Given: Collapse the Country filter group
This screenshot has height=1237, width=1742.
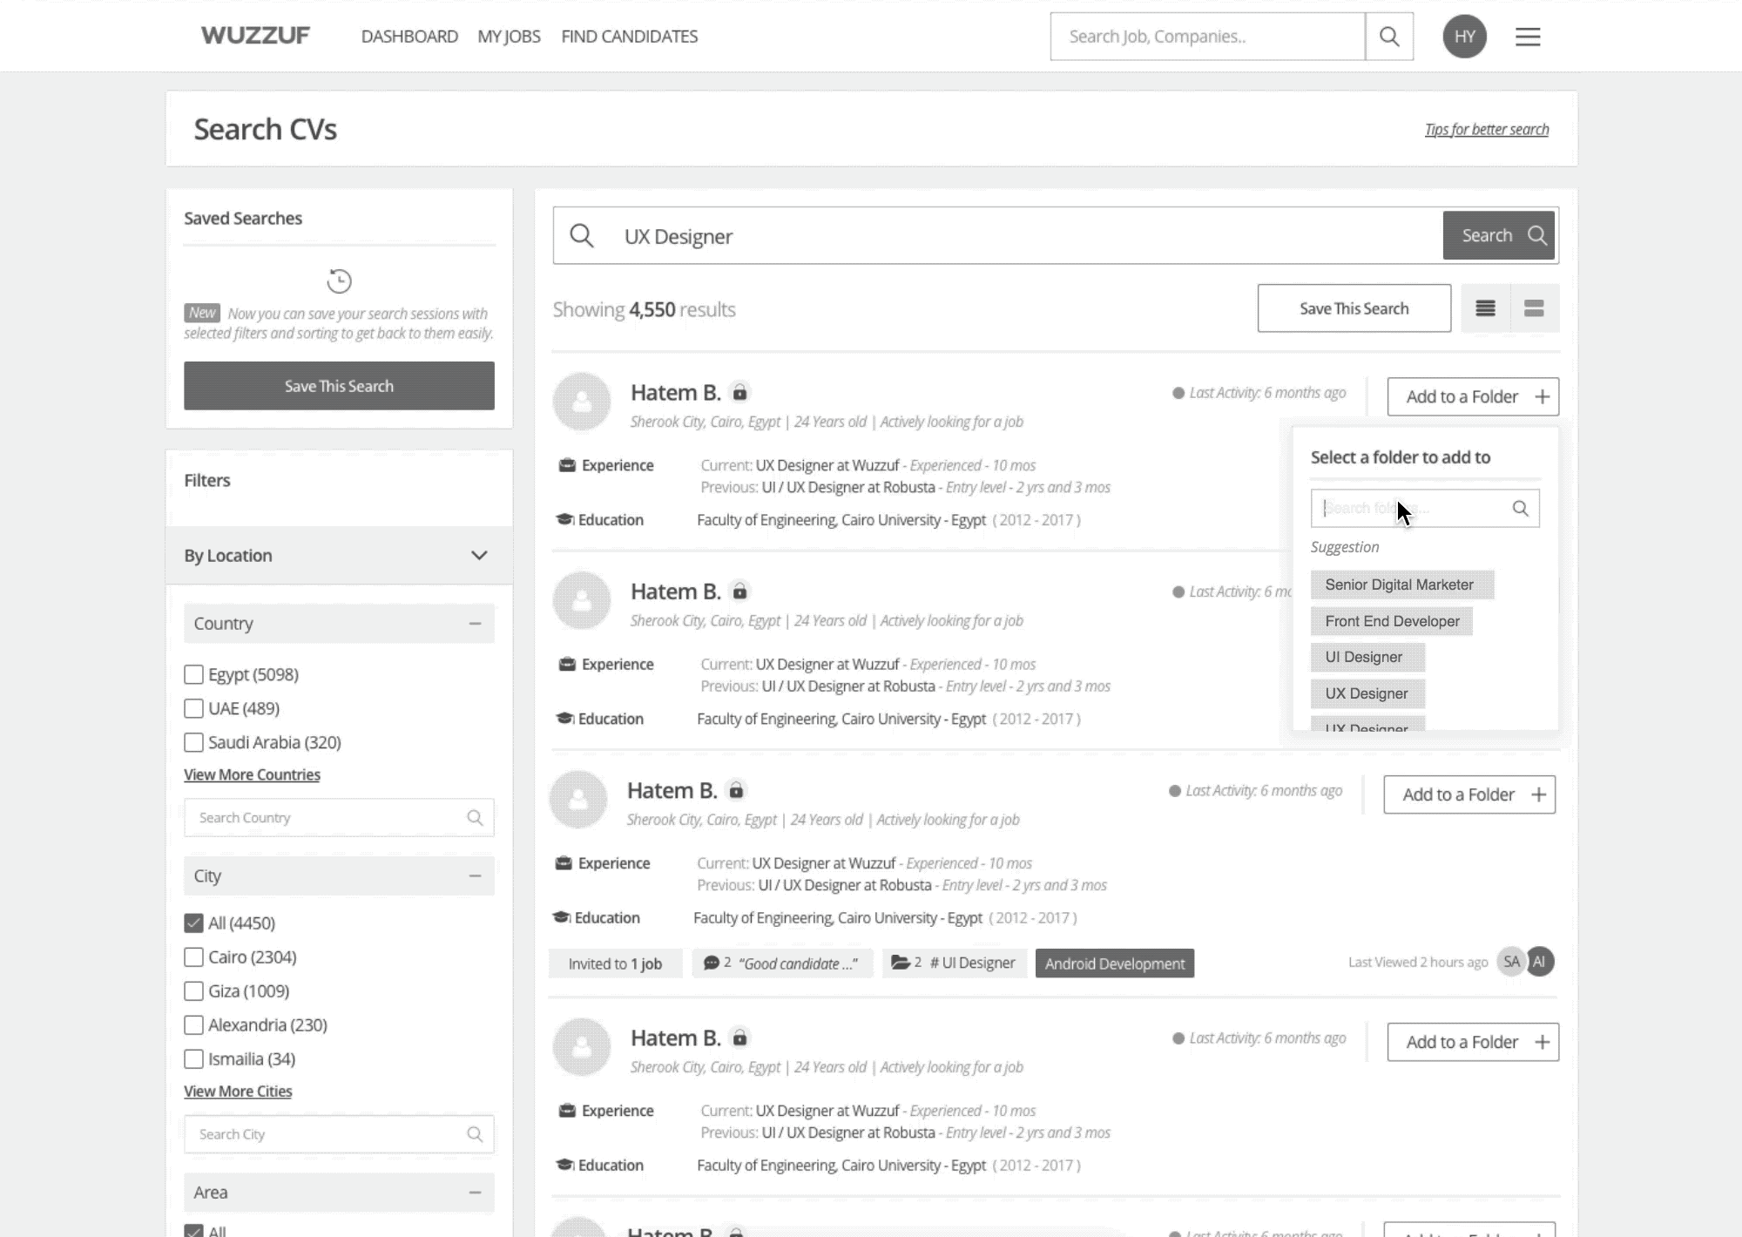Looking at the screenshot, I should pos(475,624).
